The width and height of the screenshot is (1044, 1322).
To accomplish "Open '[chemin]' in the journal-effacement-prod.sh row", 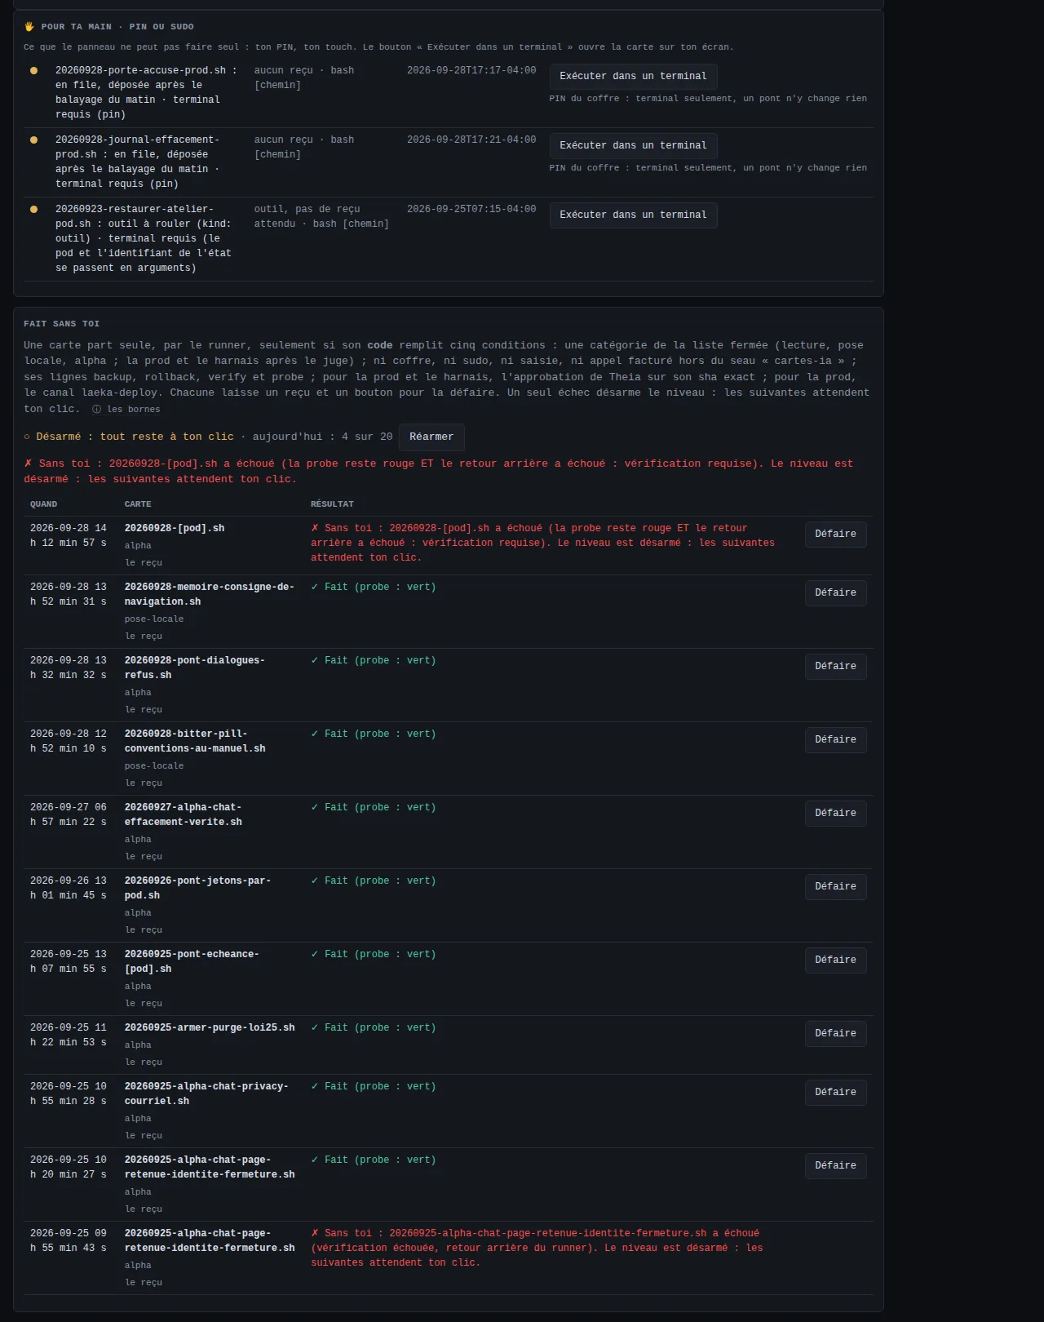I will (x=277, y=155).
